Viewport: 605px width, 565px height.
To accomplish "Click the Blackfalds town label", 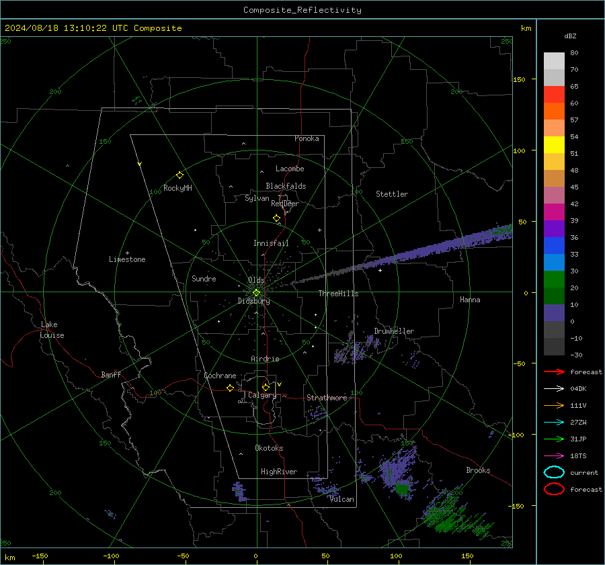I will click(x=286, y=186).
